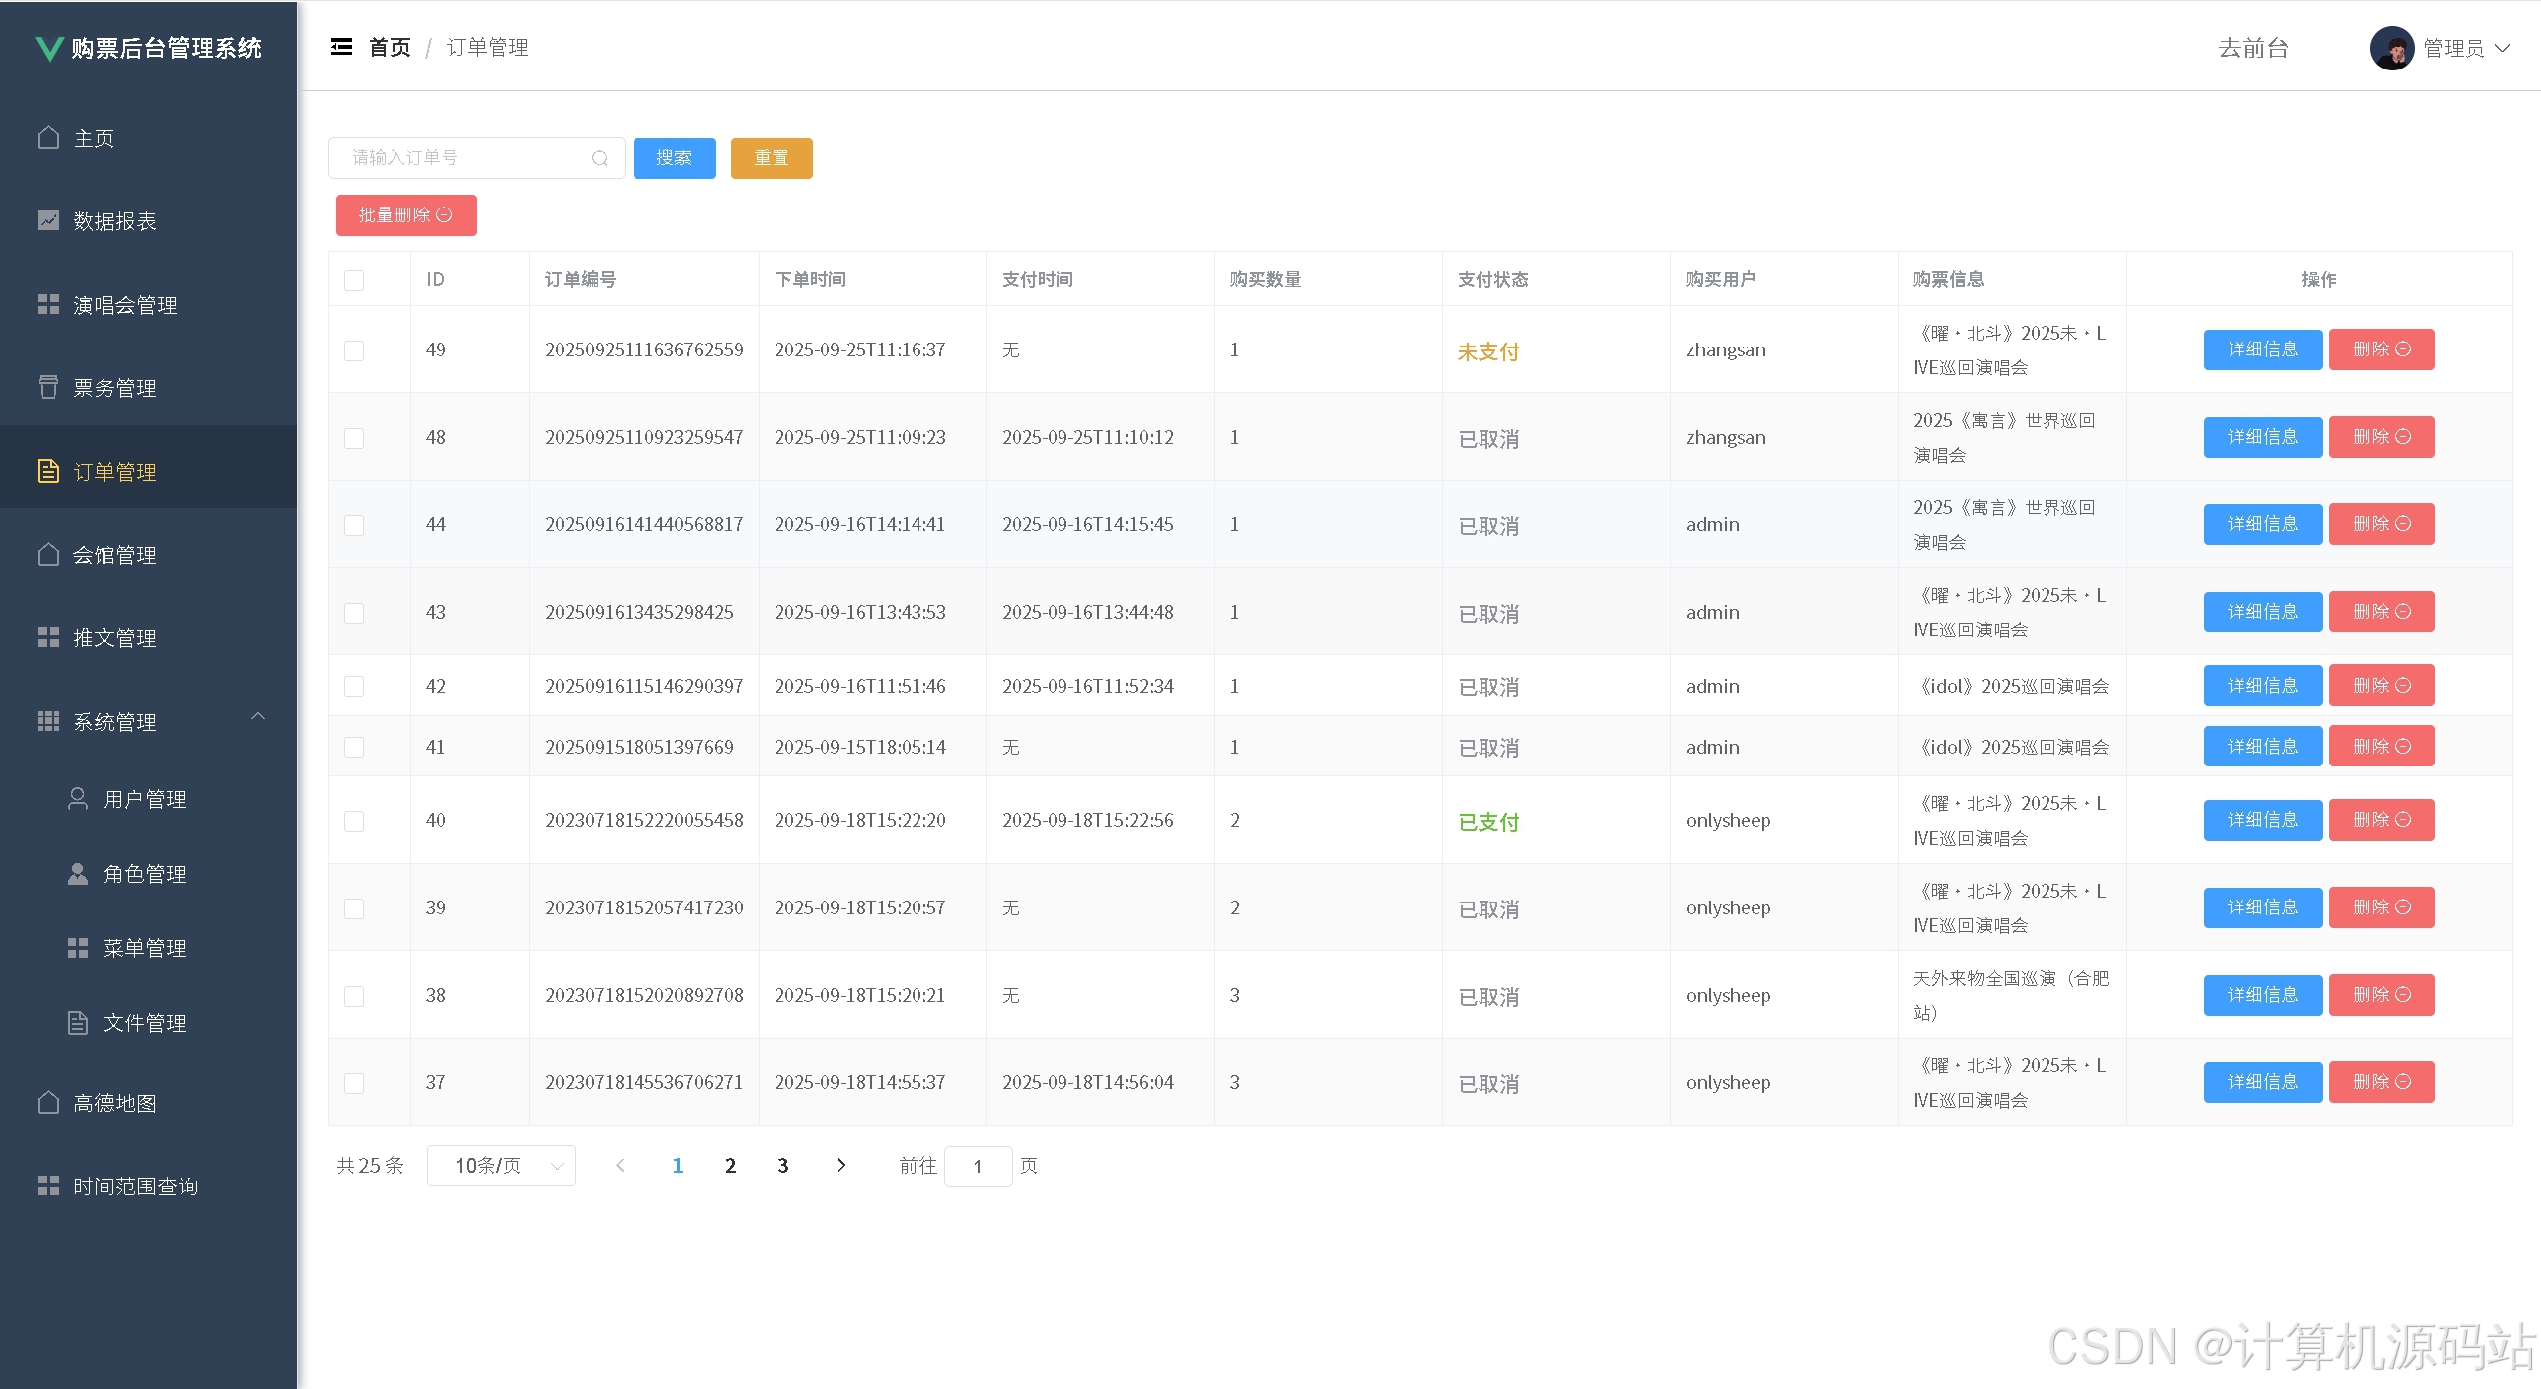The width and height of the screenshot is (2541, 1389).
Task: Click the 去前台 link
Action: (2253, 48)
